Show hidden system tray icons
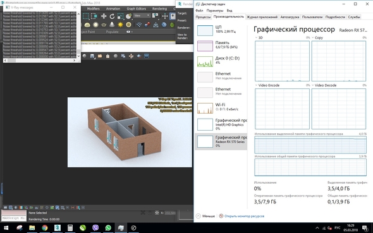Screen dimensions: 373x233 point(317,228)
